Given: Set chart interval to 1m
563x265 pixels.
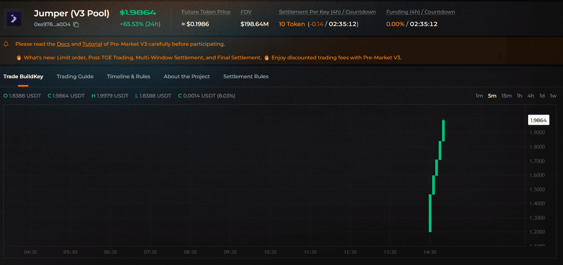Looking at the screenshot, I should click(479, 96).
